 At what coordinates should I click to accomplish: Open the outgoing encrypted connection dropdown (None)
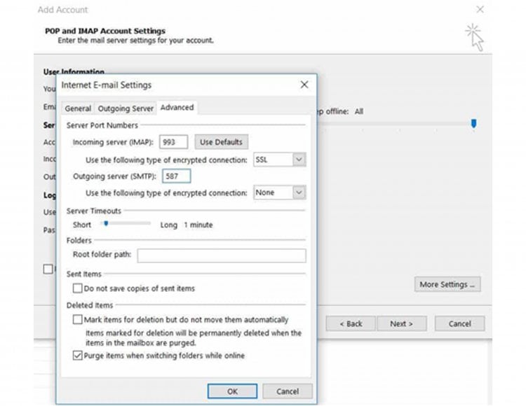(279, 192)
